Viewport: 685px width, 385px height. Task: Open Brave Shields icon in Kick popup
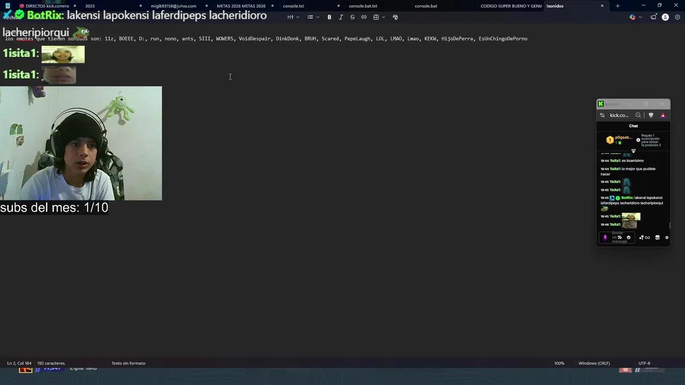click(x=651, y=115)
